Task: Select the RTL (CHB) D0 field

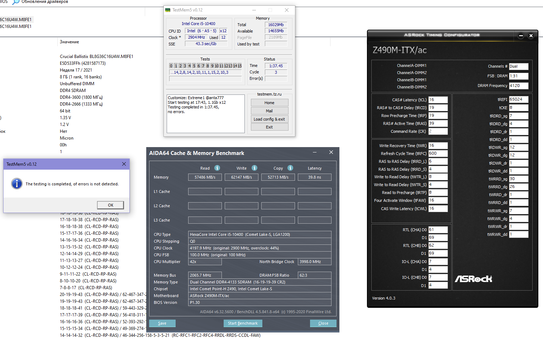Action: 438,246
